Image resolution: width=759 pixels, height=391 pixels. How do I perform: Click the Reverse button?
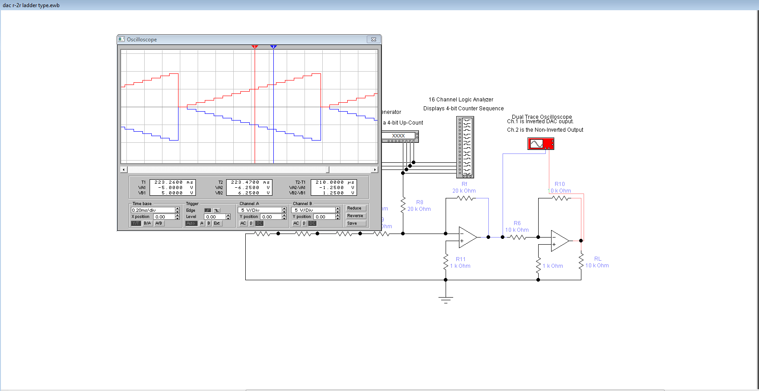[x=356, y=216]
